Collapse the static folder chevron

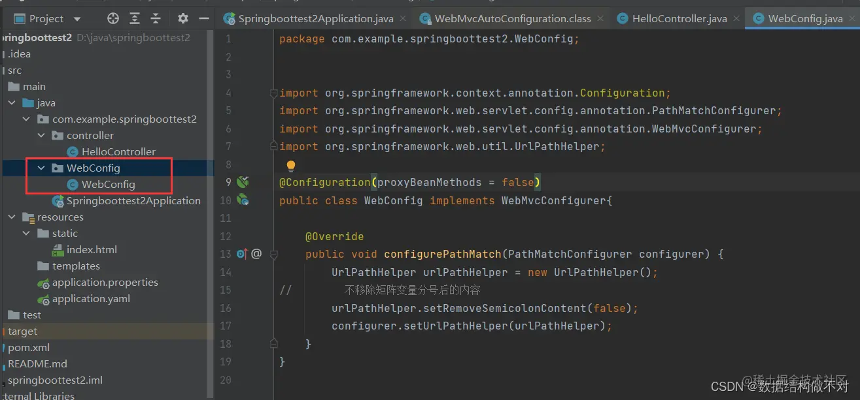pyautogui.click(x=26, y=234)
